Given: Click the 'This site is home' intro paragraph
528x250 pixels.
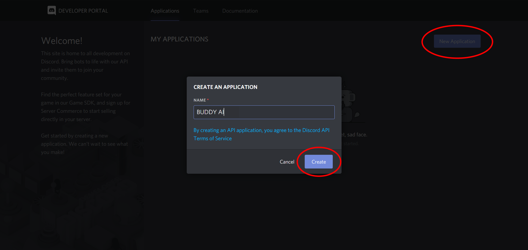Looking at the screenshot, I should click(x=85, y=66).
